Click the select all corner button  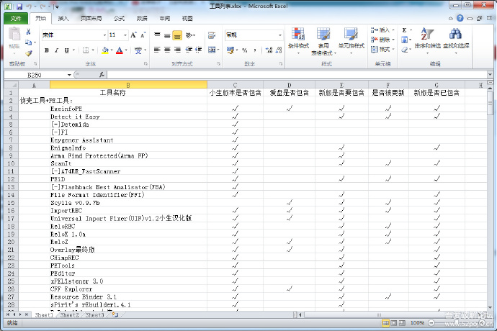tap(12, 85)
